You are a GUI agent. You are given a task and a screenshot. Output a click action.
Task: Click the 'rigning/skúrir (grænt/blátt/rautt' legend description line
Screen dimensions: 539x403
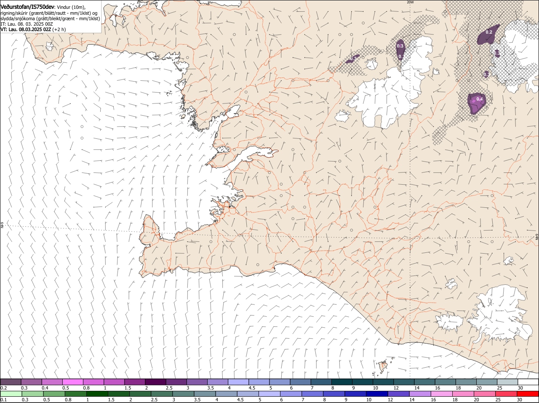[x=49, y=13]
